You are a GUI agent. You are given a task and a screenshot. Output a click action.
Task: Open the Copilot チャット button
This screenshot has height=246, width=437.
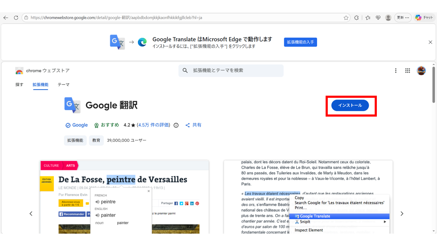(x=424, y=18)
